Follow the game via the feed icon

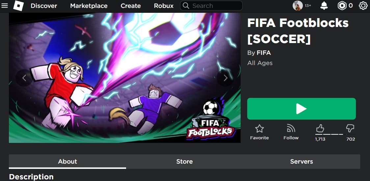tap(291, 128)
